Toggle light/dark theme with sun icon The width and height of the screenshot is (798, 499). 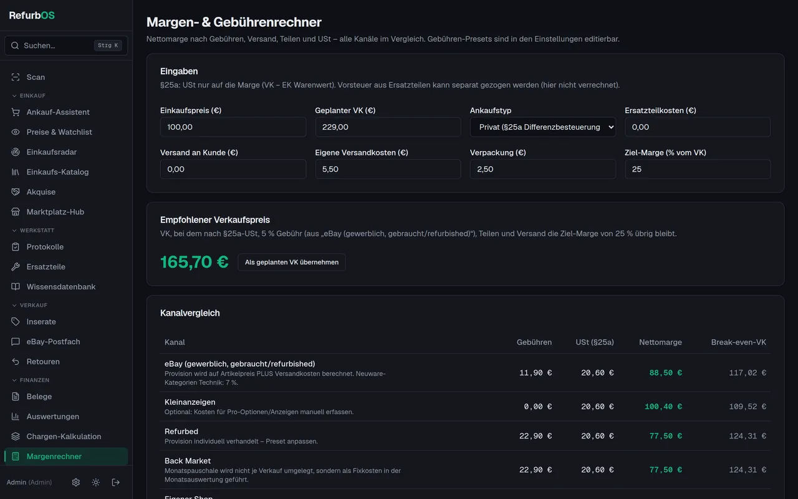coord(96,482)
